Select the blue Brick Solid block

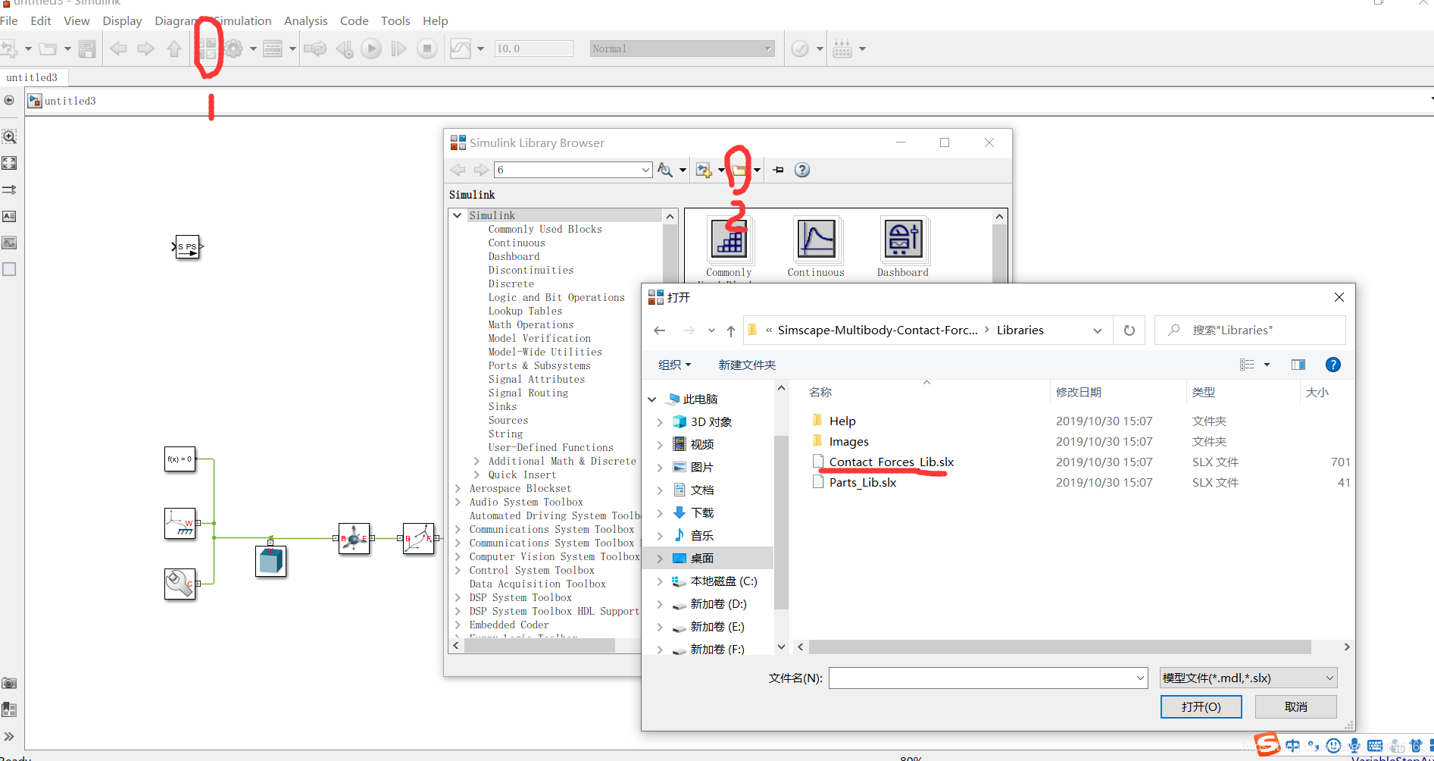(270, 561)
